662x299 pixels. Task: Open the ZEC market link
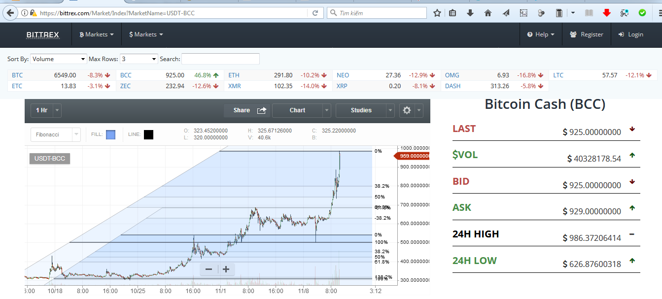[x=125, y=86]
